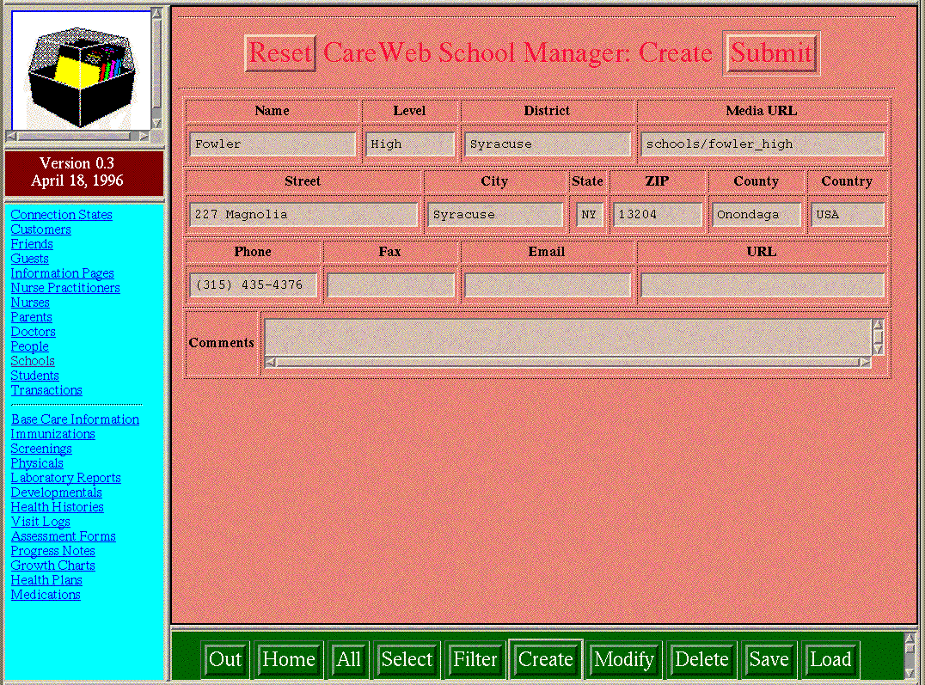
Task: Open the Schools link
Action: point(33,361)
